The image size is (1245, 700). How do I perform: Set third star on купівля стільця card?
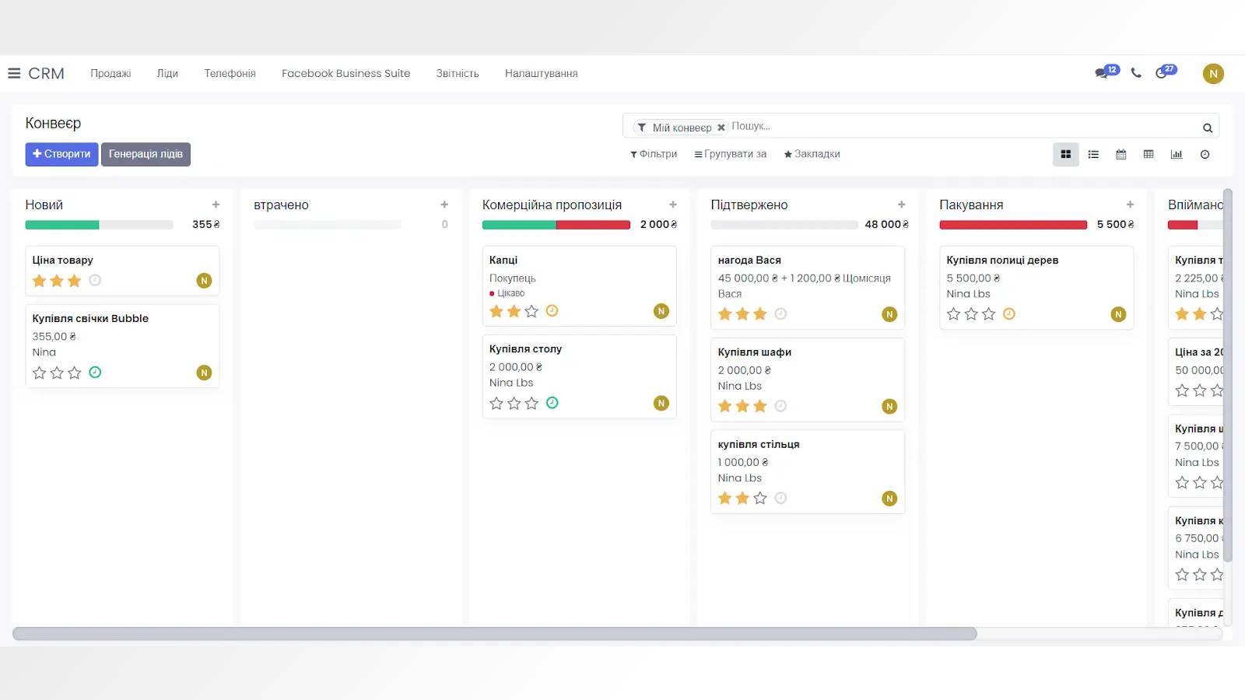pos(760,498)
